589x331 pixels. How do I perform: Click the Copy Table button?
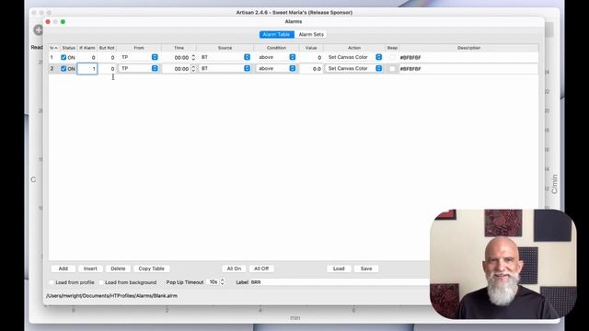(x=151, y=268)
